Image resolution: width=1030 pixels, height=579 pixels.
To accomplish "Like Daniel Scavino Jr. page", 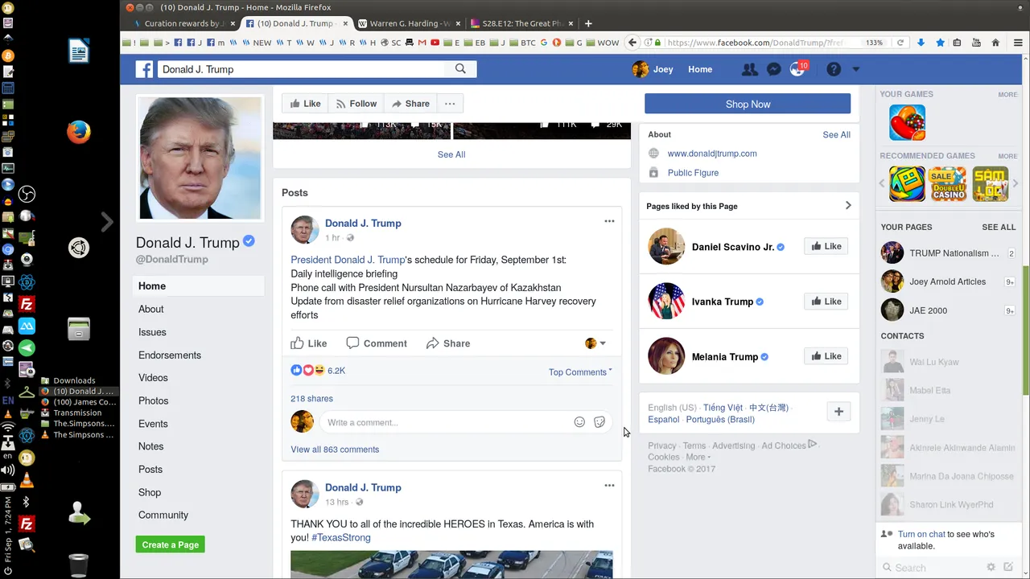I will pos(826,247).
